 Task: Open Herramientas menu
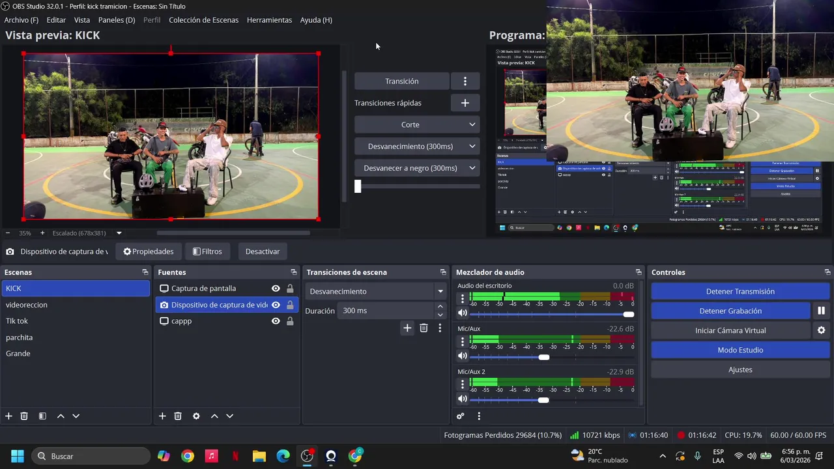pyautogui.click(x=269, y=20)
